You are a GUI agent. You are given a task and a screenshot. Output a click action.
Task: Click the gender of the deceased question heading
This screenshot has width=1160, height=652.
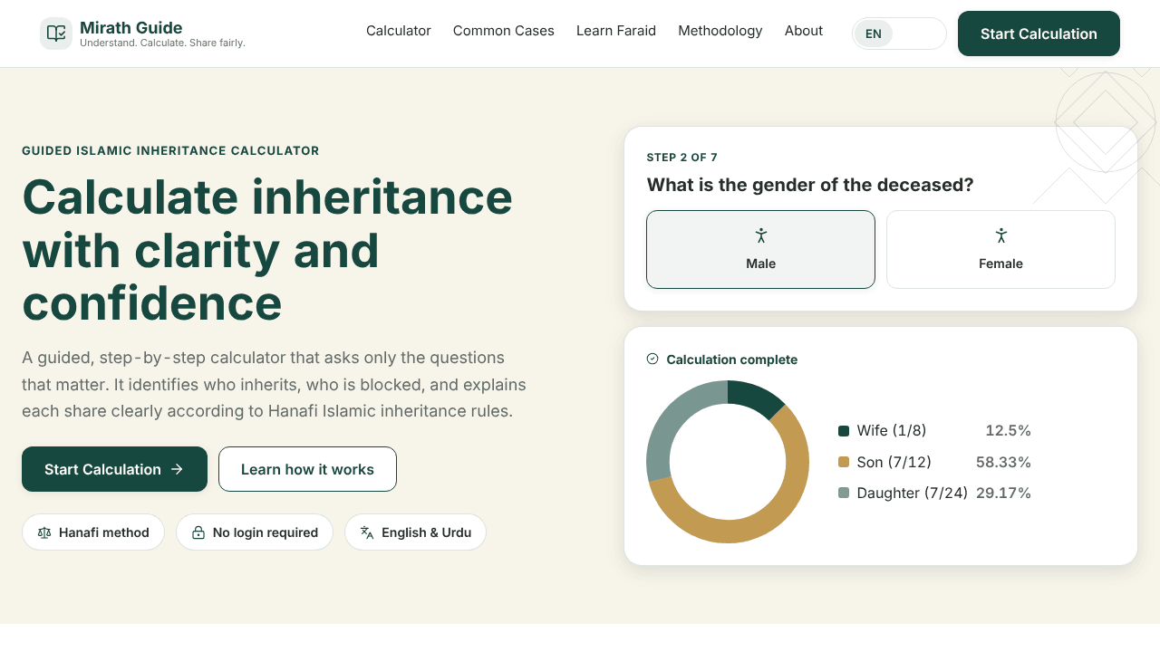[810, 185]
